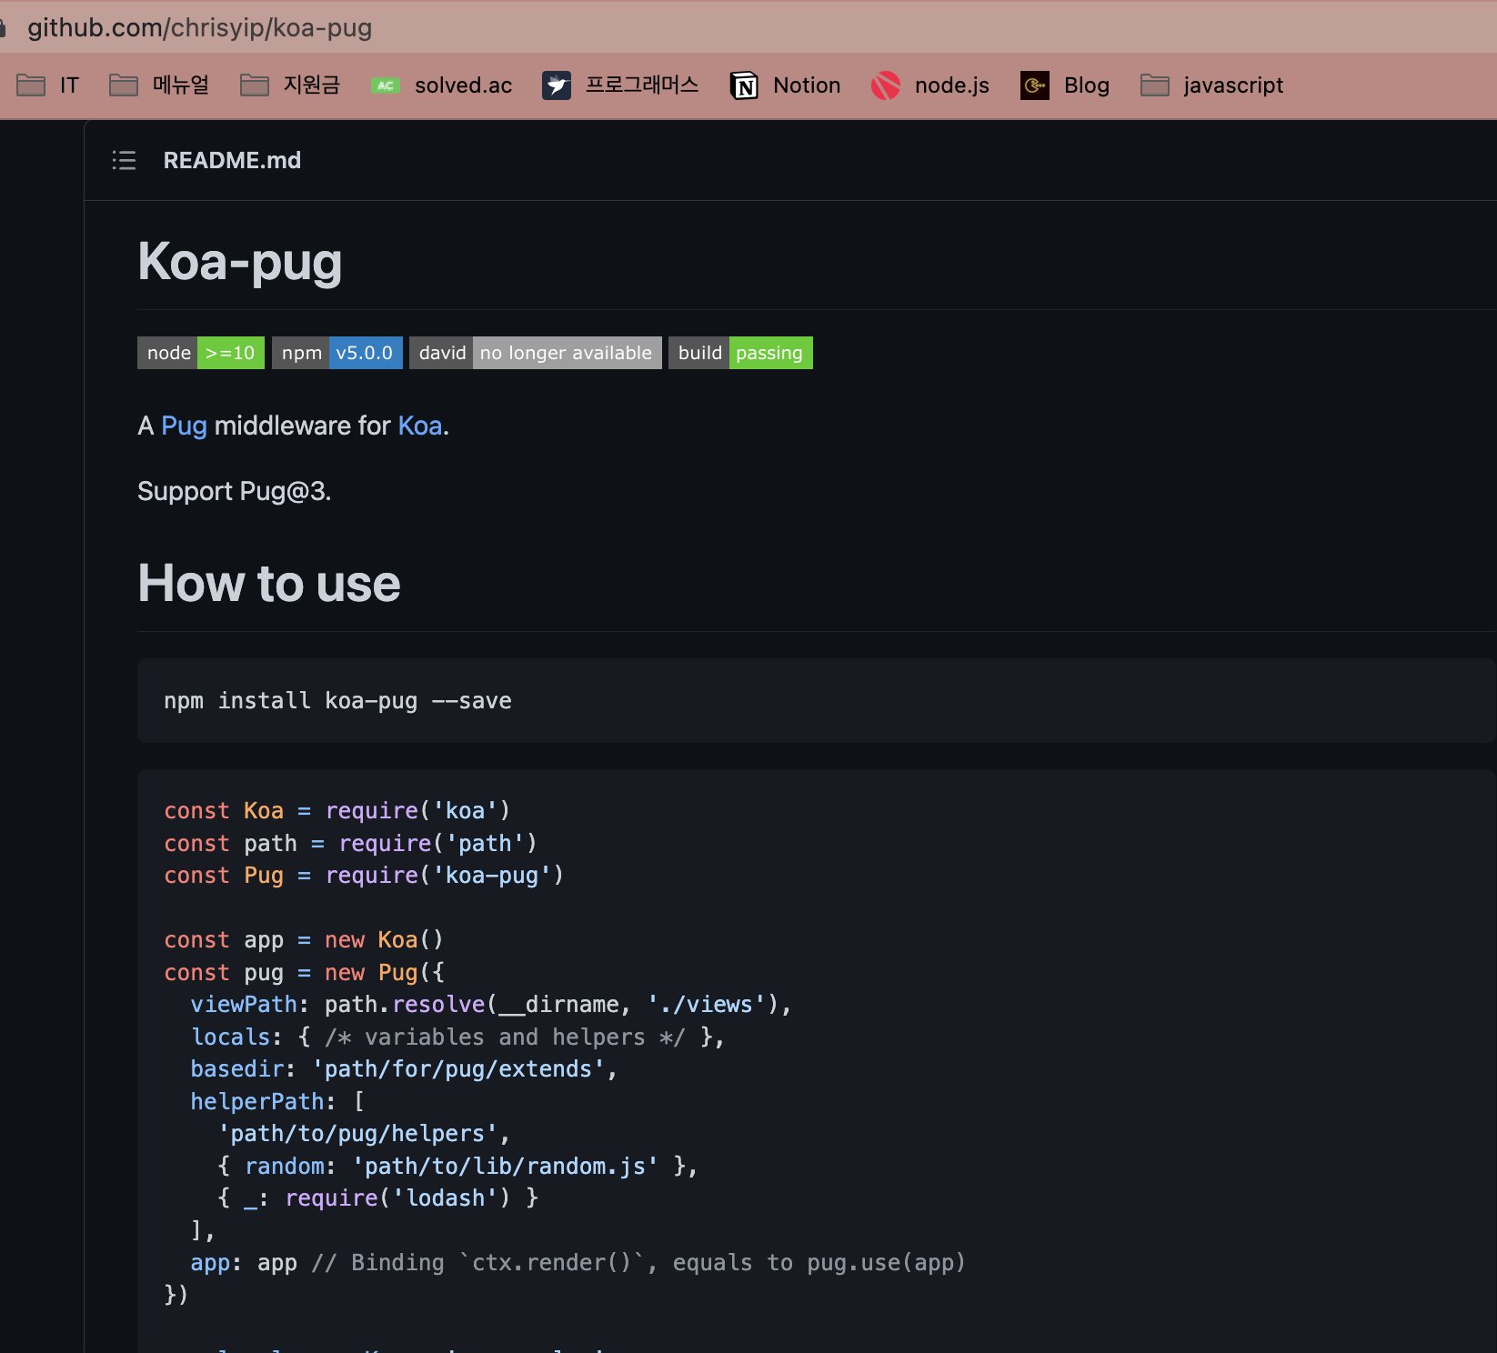
Task: Open the 지원금 bookmarks folder
Action: click(290, 85)
